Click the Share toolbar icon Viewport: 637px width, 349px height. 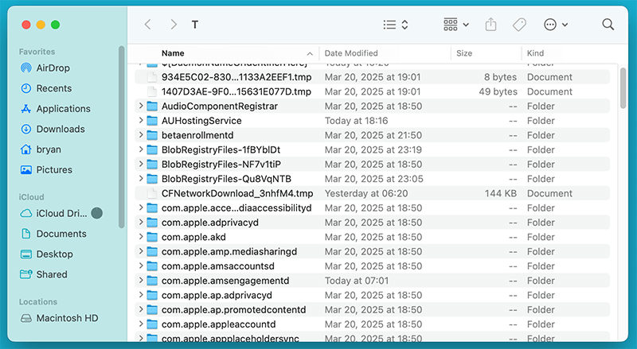(x=490, y=25)
